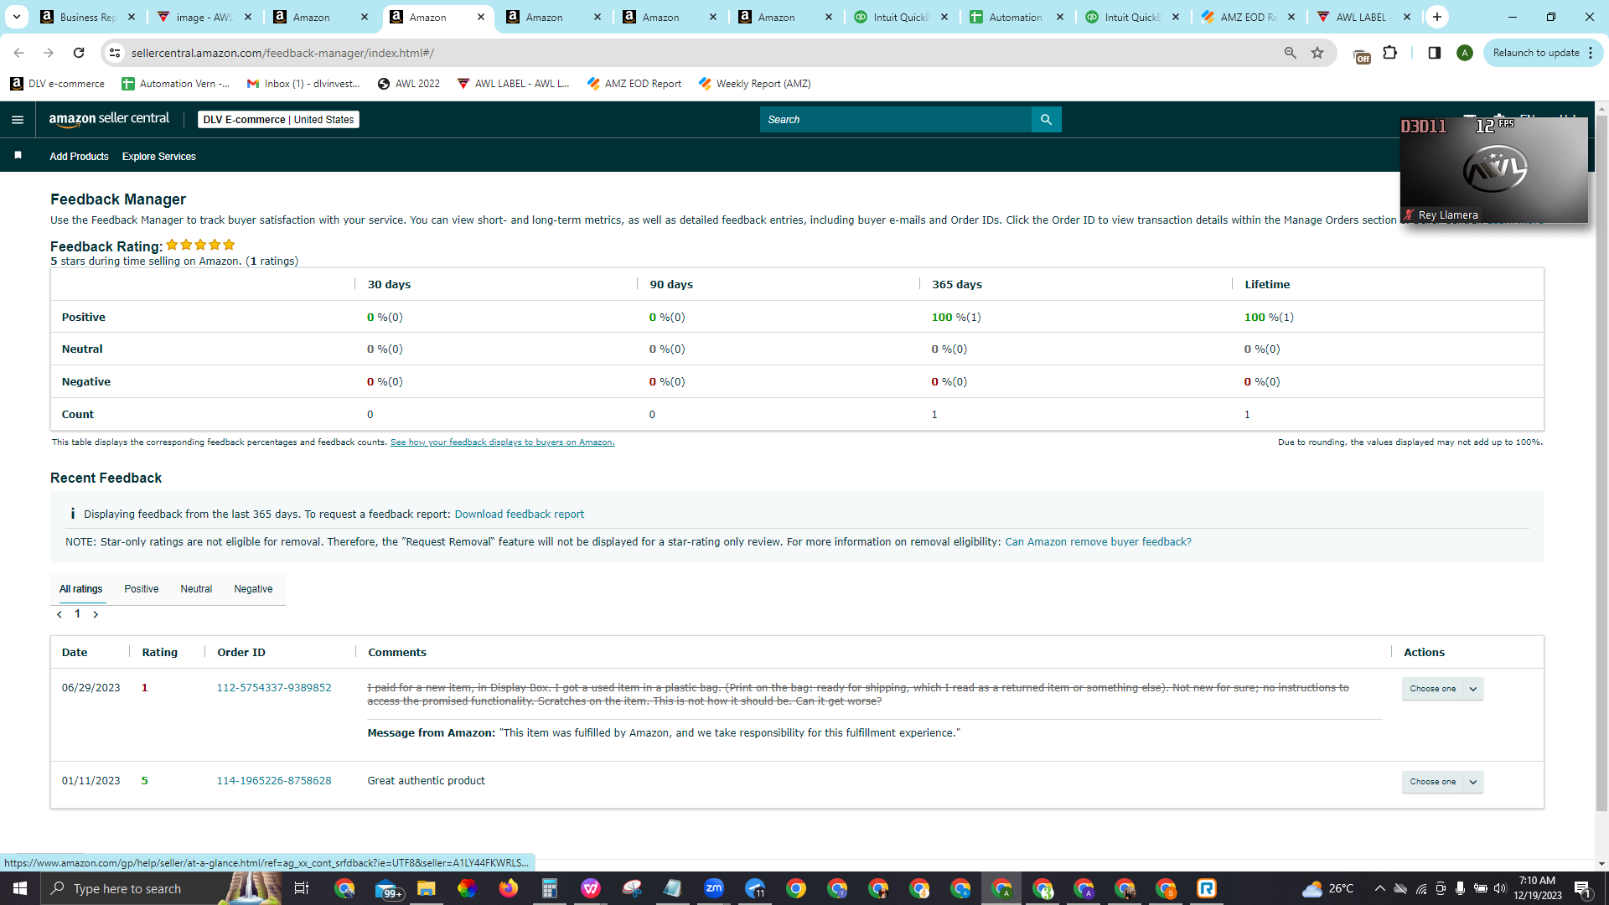Image resolution: width=1609 pixels, height=905 pixels.
Task: Launch Firefox from the taskbar
Action: pos(509,888)
